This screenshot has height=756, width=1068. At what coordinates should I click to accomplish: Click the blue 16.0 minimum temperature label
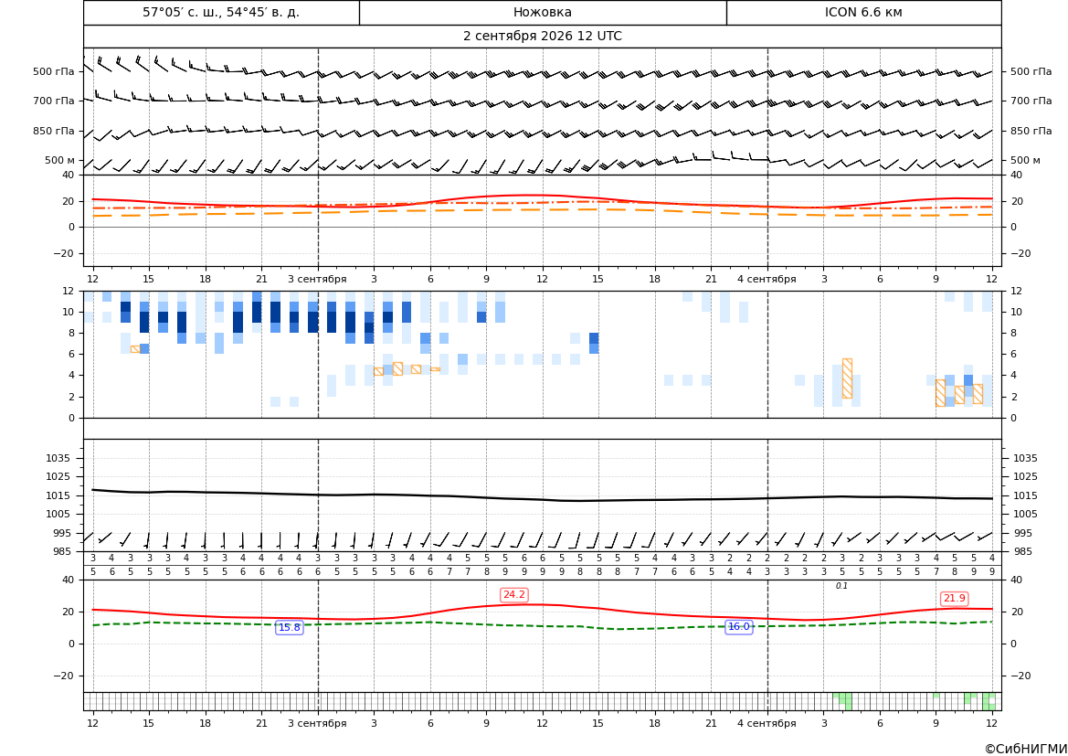(x=739, y=626)
